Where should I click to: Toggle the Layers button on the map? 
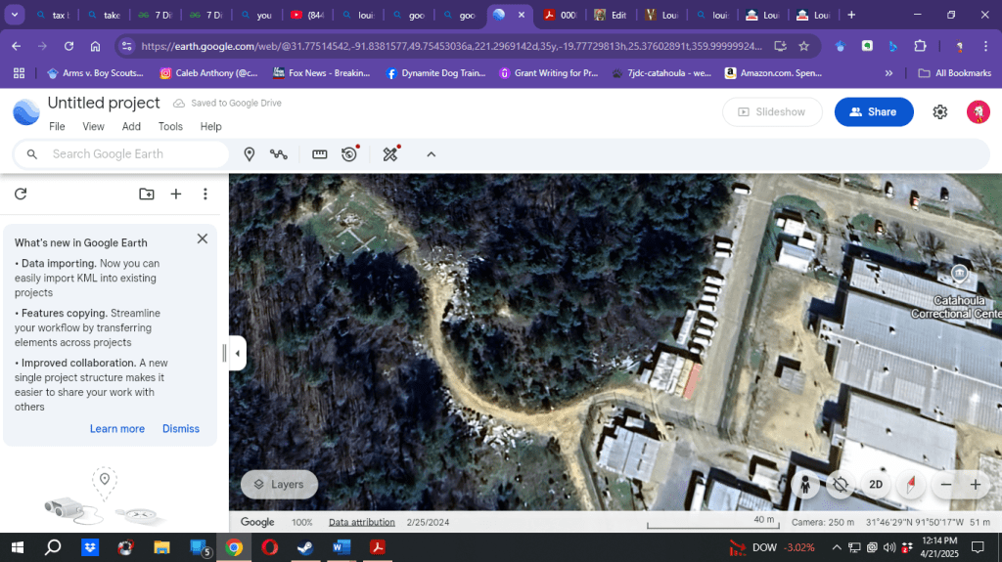click(279, 484)
